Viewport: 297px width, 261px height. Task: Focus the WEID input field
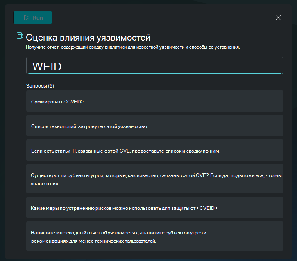click(154, 66)
